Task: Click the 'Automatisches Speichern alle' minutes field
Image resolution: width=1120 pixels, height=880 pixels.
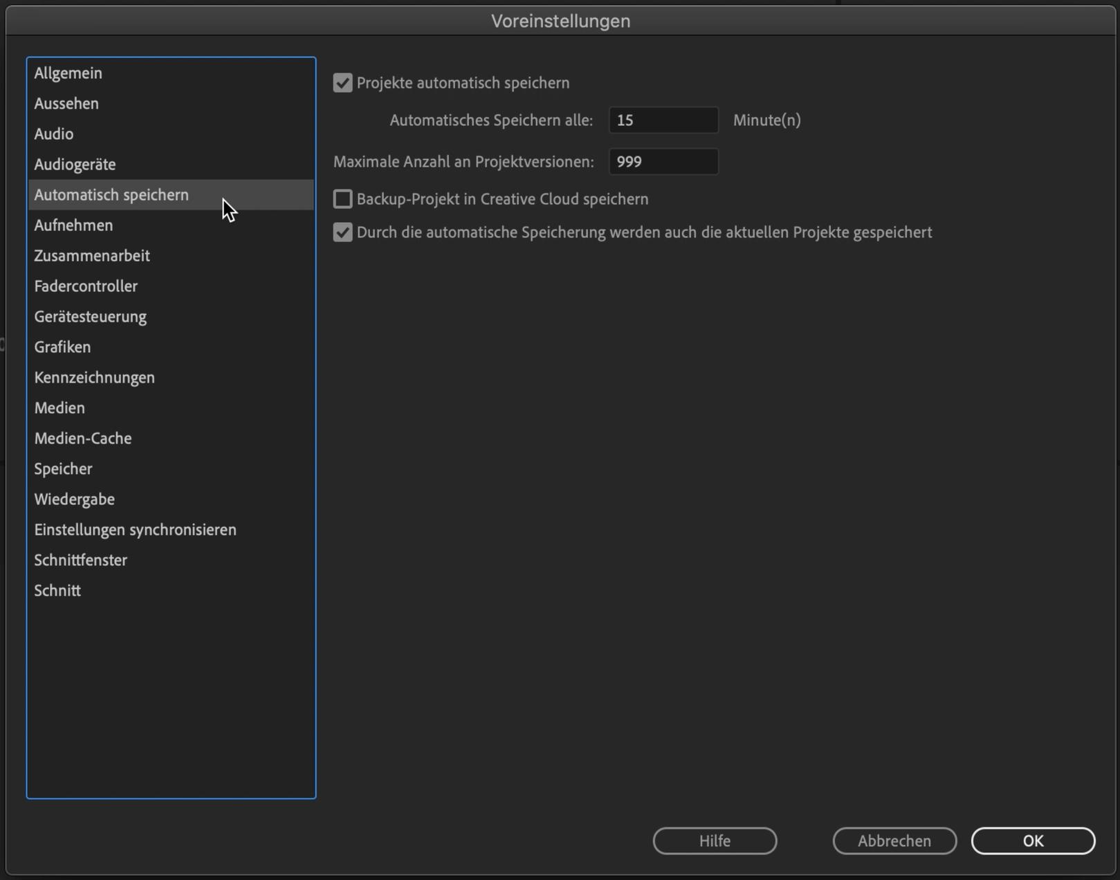Action: point(663,120)
